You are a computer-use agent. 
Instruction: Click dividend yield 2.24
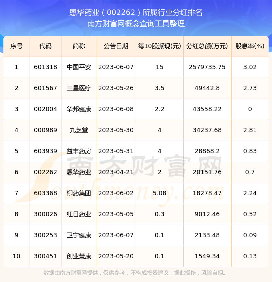(250, 193)
